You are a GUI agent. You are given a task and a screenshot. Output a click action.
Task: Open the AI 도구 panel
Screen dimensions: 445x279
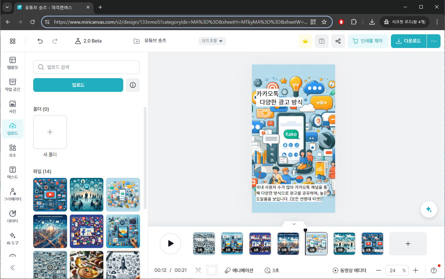tap(13, 239)
